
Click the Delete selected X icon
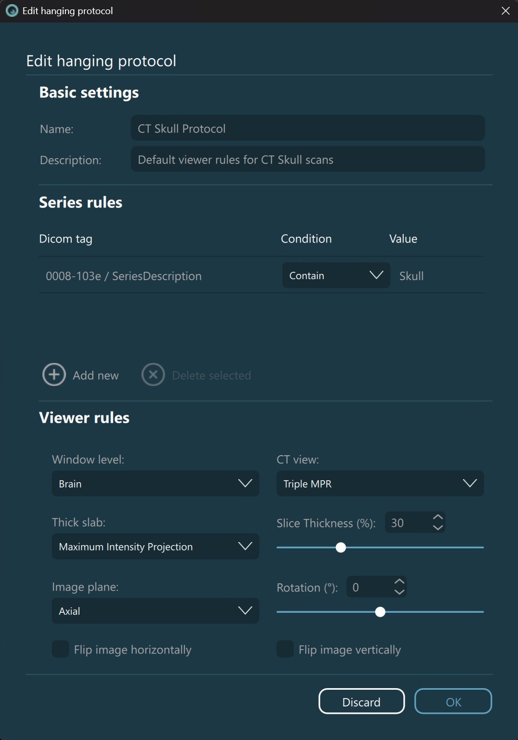coord(153,375)
